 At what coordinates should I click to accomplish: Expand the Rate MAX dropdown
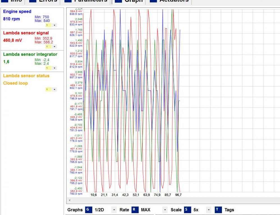(165, 210)
